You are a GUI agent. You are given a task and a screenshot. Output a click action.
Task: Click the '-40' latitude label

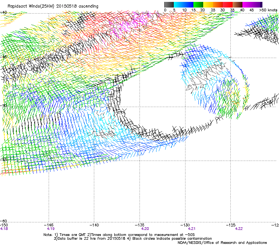(x=3, y=12)
